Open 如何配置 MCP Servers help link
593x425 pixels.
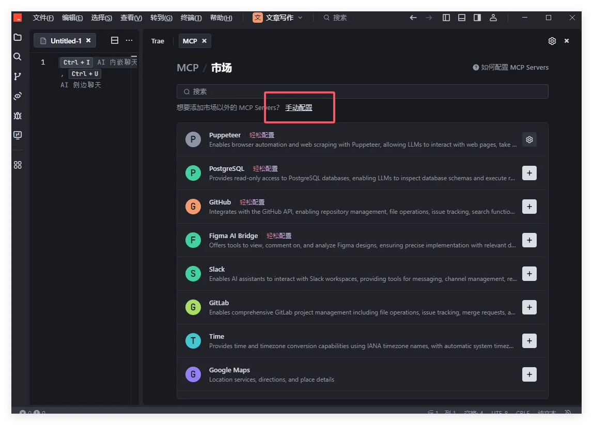pyautogui.click(x=510, y=68)
